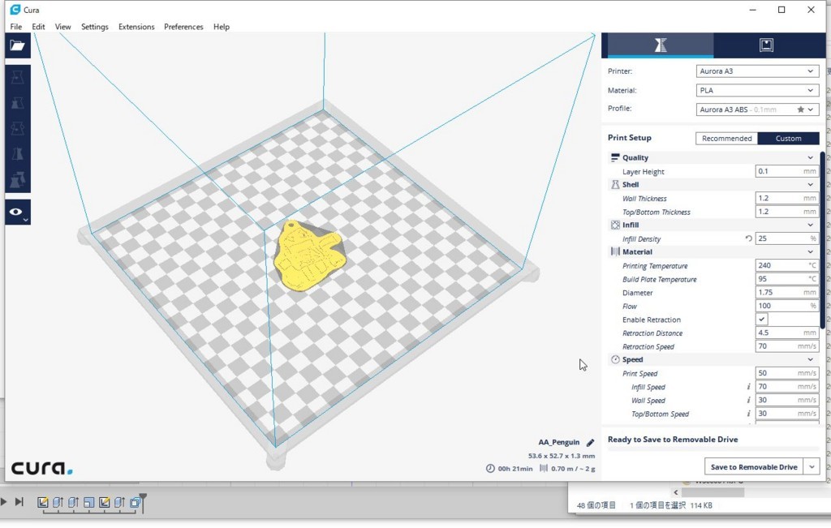Screen dimensions: 831x528
Task: Select the Rotate tool in left toolbar
Action: [x=18, y=128]
